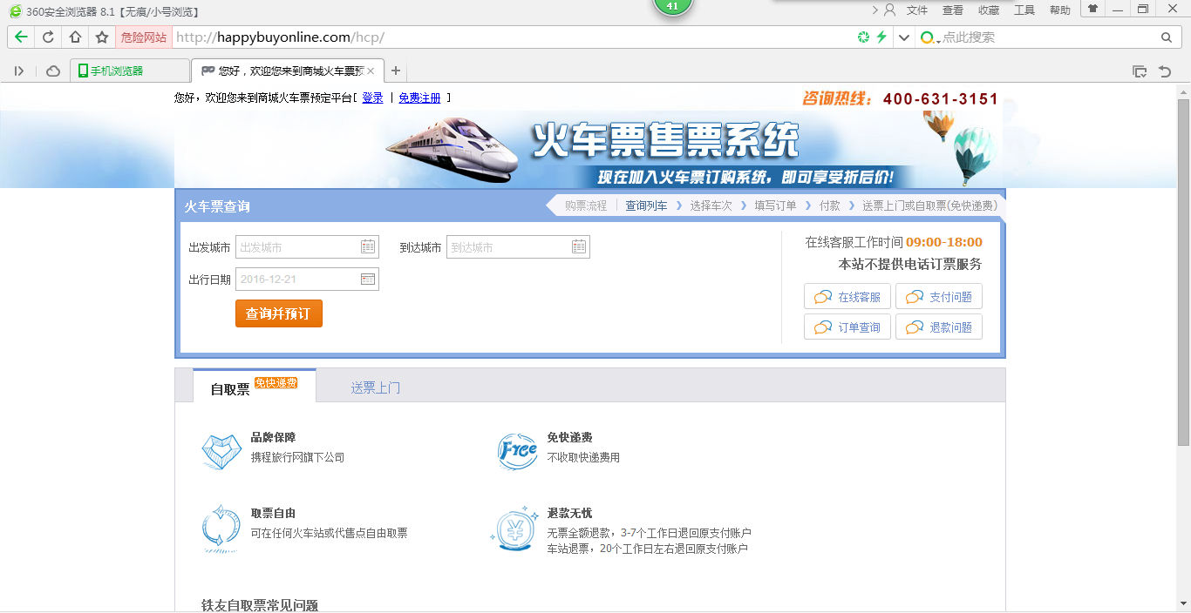
Task: Click the 免快递费 Free icon
Action: (518, 451)
